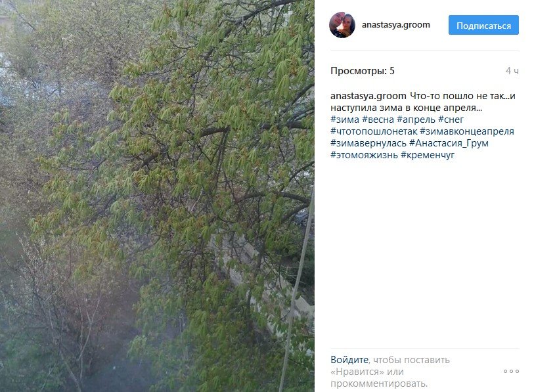Image resolution: width=534 pixels, height=392 pixels.
Task: Open the #апрель hashtag
Action: [416, 120]
